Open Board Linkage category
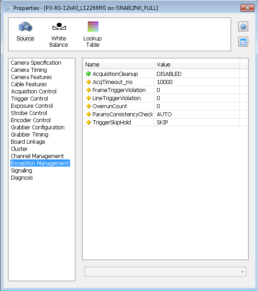The image size is (258, 291). point(28,142)
